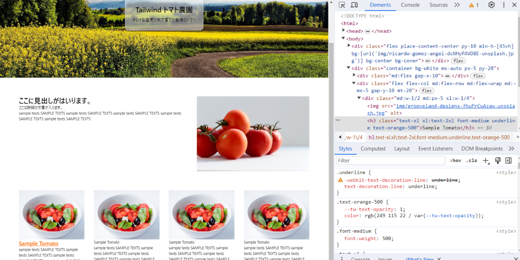
Task: Activate the inspect element picker icon
Action: coord(342,5)
